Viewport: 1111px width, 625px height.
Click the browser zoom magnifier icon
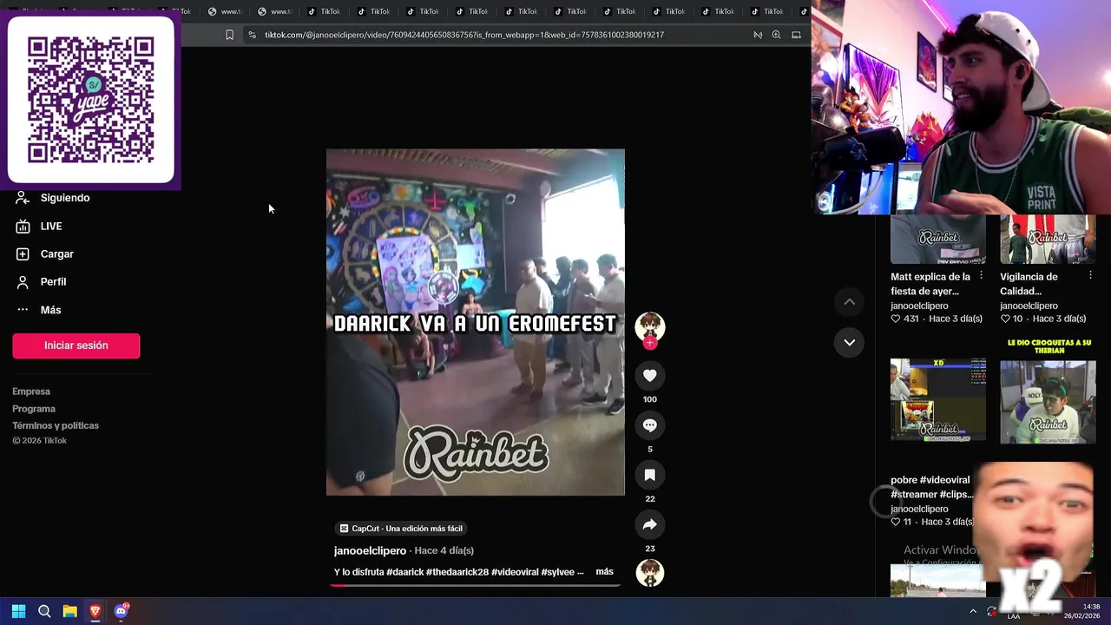776,35
